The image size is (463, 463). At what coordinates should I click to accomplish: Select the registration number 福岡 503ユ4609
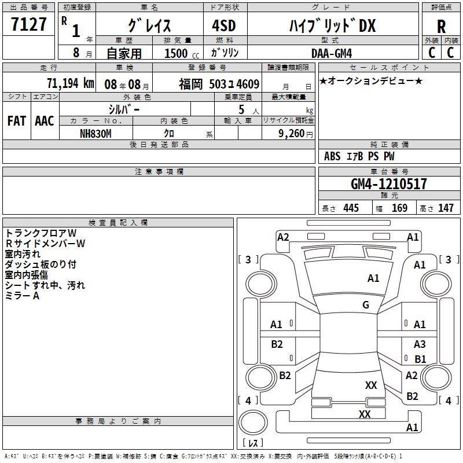[x=219, y=84]
